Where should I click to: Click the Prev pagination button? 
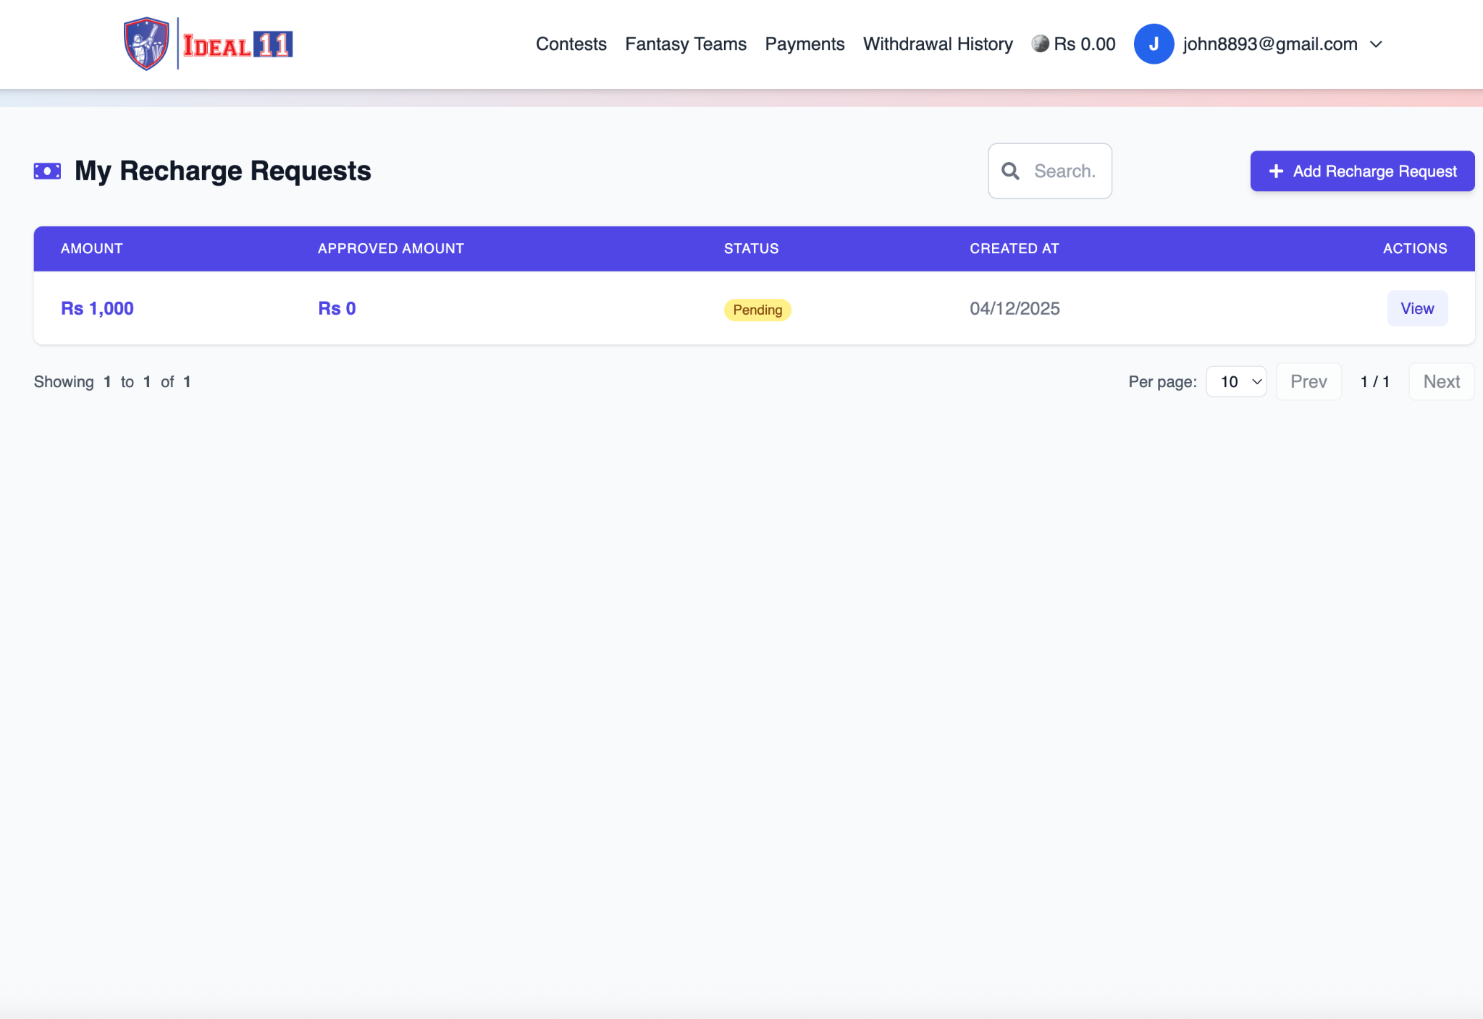[1308, 382]
